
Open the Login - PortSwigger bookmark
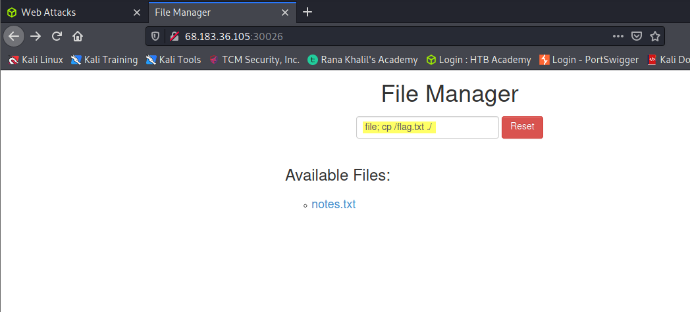[589, 60]
